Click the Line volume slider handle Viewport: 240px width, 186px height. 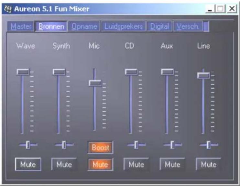[x=203, y=75]
